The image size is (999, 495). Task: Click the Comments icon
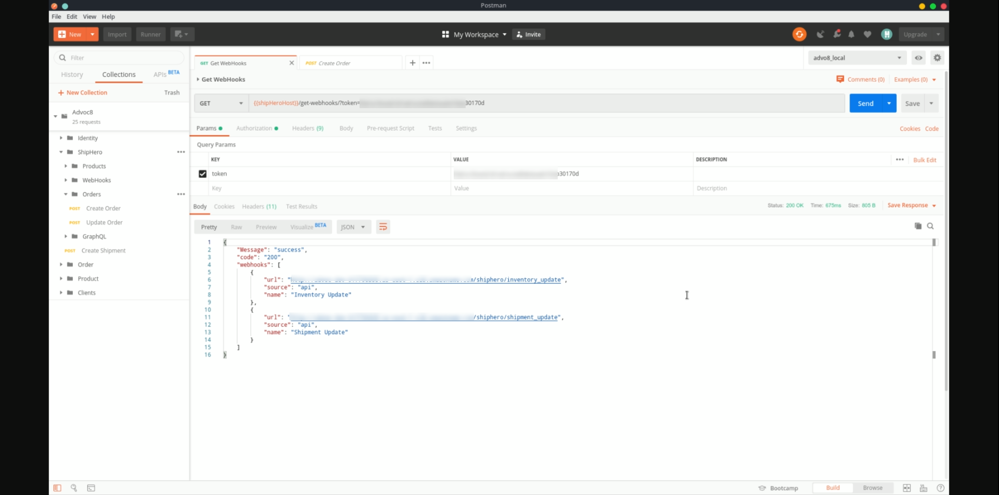(840, 79)
